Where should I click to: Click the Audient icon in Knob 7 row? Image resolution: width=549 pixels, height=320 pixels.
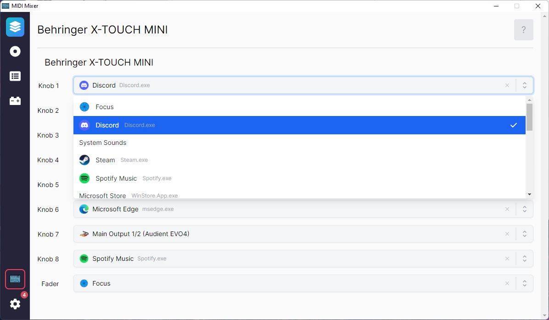pyautogui.click(x=84, y=234)
